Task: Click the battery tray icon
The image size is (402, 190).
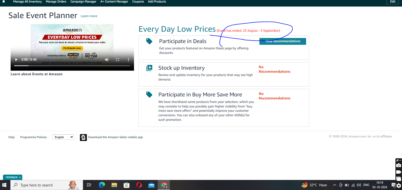Action: (347, 185)
